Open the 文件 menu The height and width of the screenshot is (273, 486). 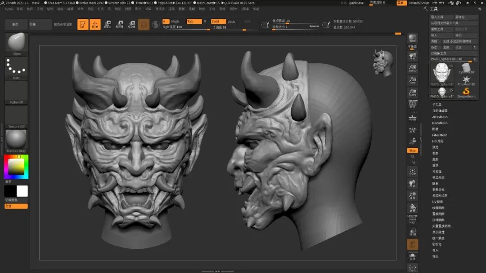[80, 9]
